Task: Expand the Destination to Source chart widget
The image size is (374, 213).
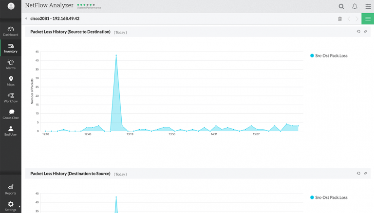Action: pyautogui.click(x=365, y=173)
